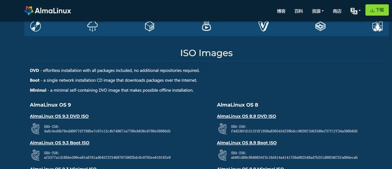Click the AlmaLinux OS 8 heading
This screenshot has height=169, width=392.
pos(237,105)
